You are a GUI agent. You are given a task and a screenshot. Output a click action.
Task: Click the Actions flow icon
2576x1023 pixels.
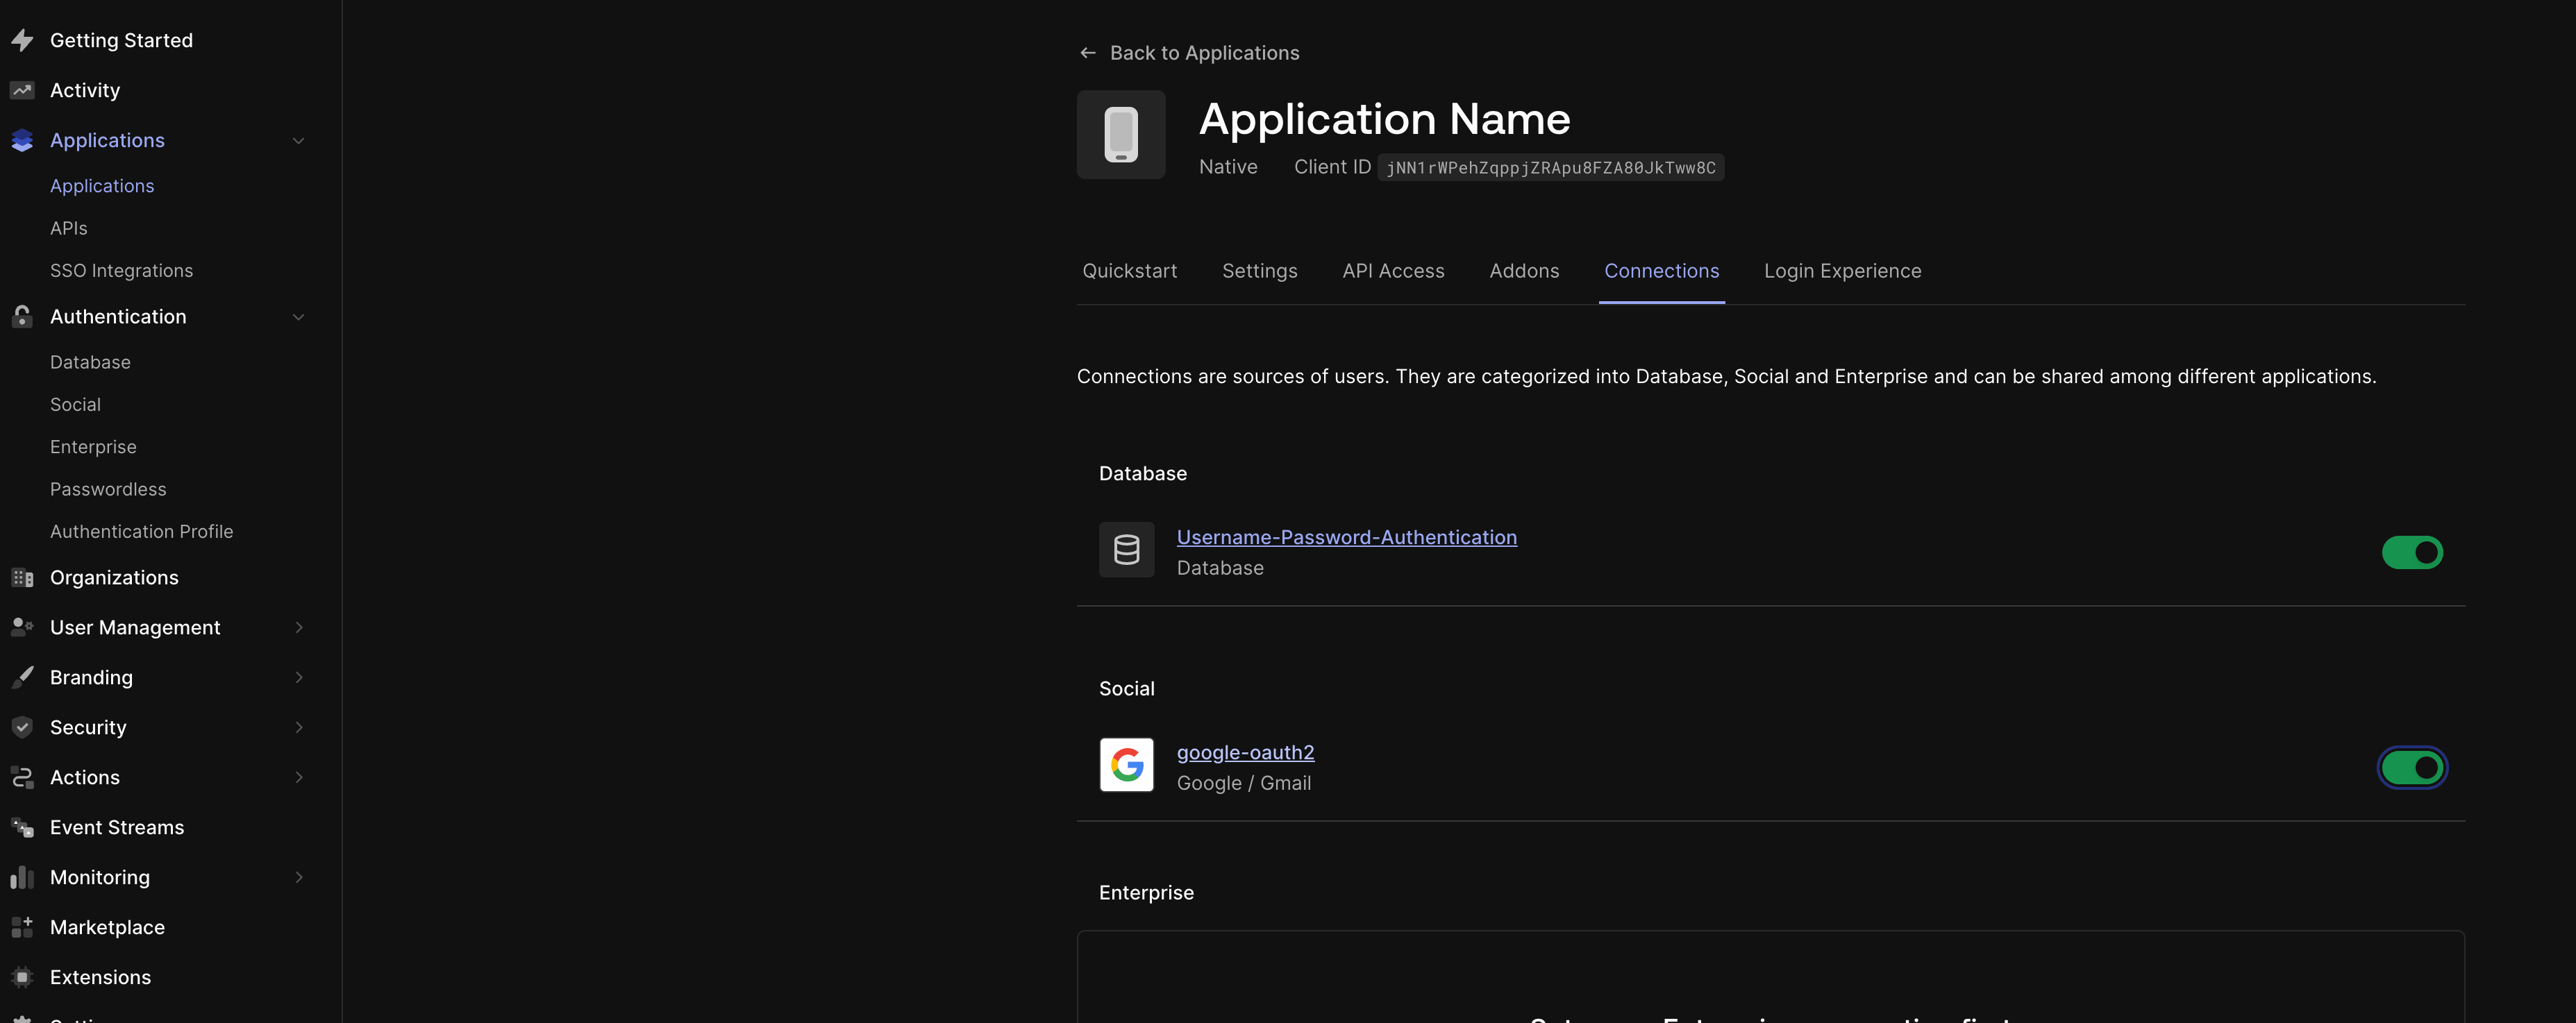click(x=22, y=777)
